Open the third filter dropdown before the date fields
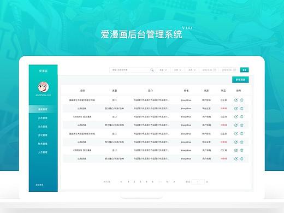This screenshot has height=213, width=284. tap(192, 70)
